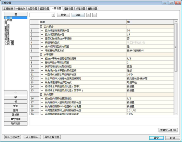The image size is (182, 142).
Task: Click 恢复默认值 button
Action: tap(168, 130)
